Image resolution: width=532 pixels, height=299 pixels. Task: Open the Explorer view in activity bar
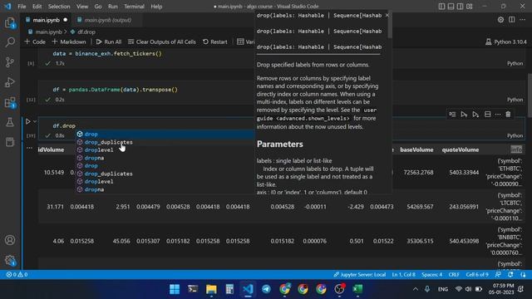coord(10,22)
